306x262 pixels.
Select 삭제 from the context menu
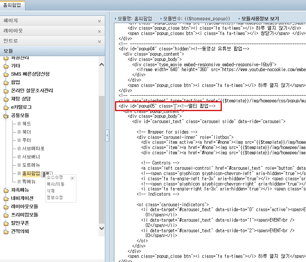[x=51, y=191]
